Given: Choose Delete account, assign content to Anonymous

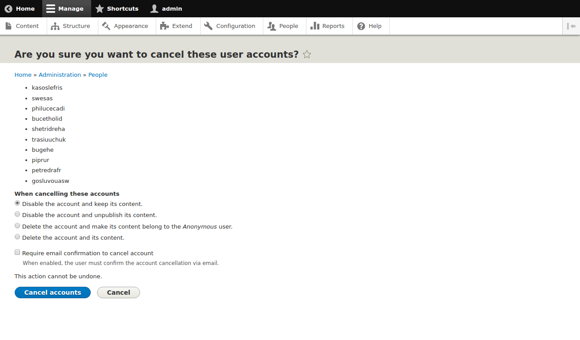Looking at the screenshot, I should [x=17, y=226].
